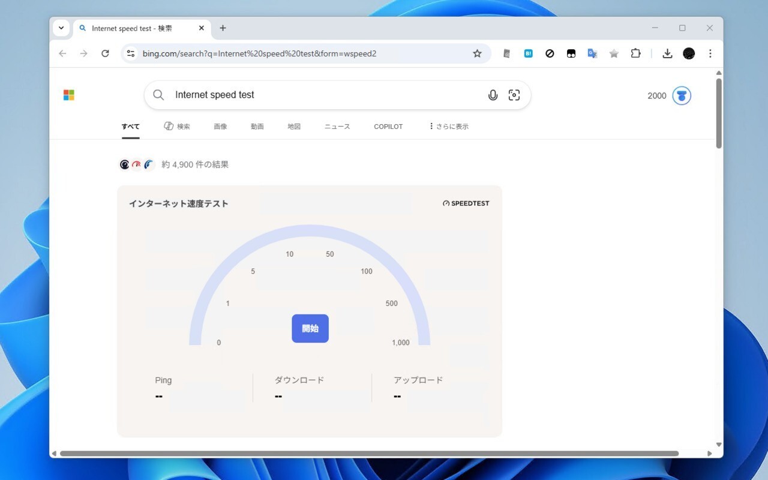Reload the current page
Image resolution: width=768 pixels, height=480 pixels.
[x=105, y=53]
